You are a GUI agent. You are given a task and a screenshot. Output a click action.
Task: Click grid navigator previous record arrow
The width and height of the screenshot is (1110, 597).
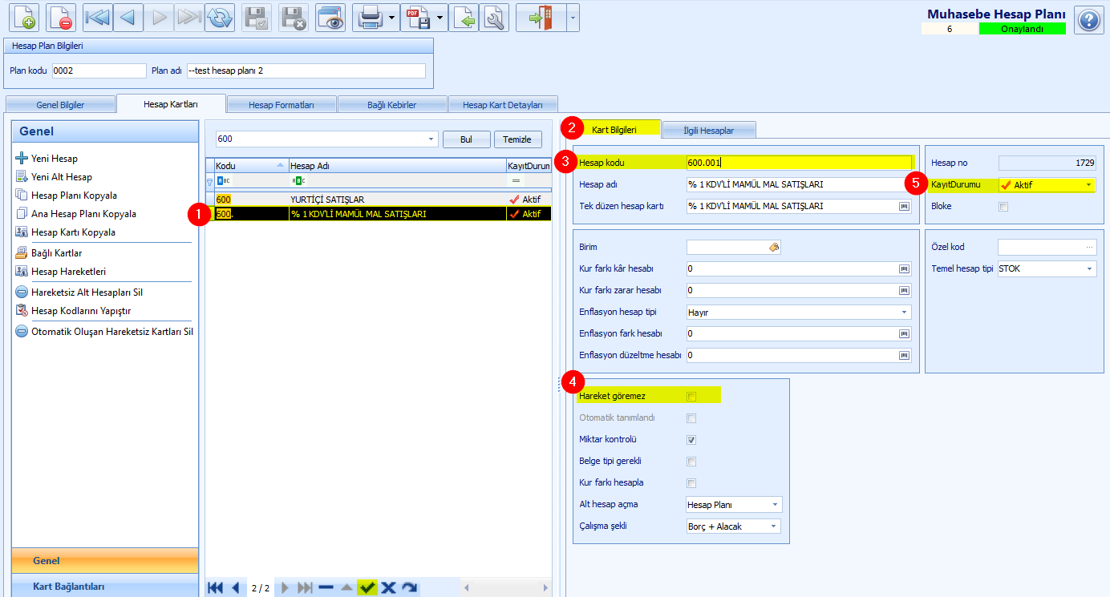point(236,587)
